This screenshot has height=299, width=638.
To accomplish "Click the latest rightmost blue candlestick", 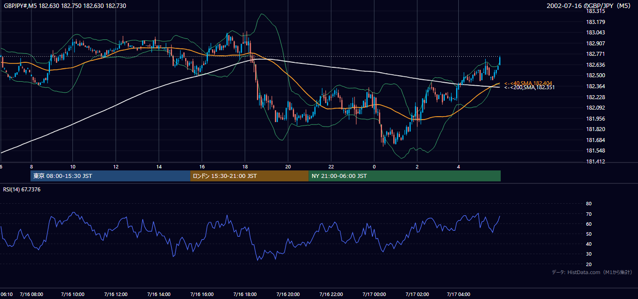I will (x=500, y=61).
